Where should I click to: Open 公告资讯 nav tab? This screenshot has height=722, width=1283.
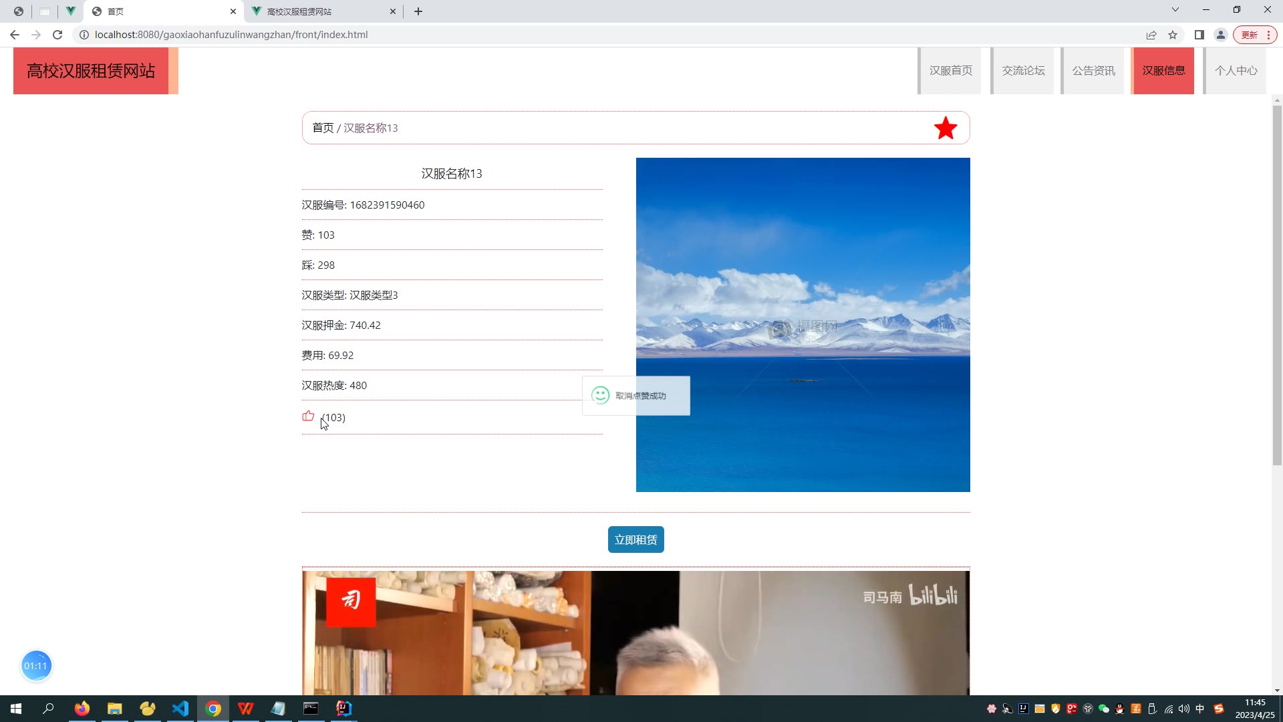(x=1093, y=71)
